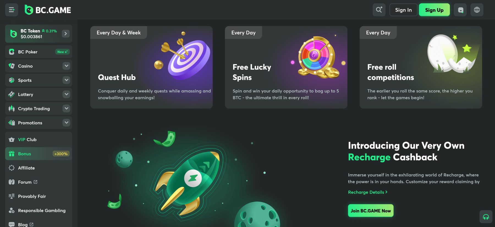Select the Bonus menu item
The height and width of the screenshot is (227, 495).
38,154
